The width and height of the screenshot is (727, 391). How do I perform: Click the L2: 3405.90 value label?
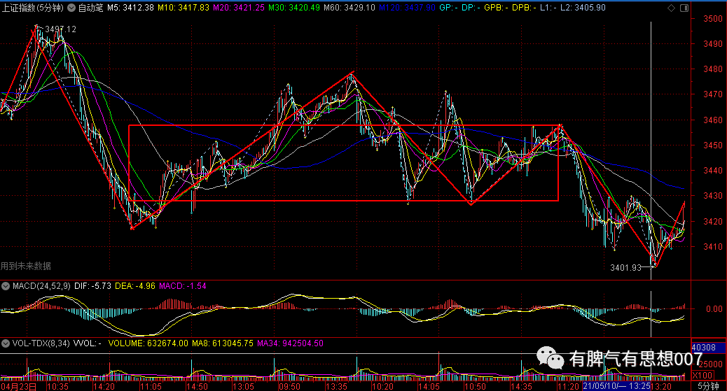click(583, 8)
